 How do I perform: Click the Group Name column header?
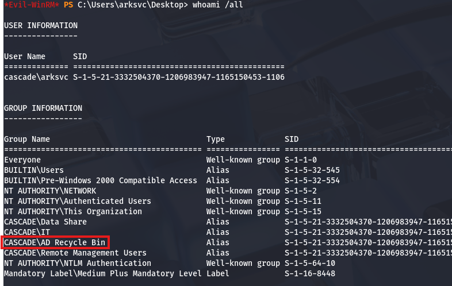tap(27, 139)
